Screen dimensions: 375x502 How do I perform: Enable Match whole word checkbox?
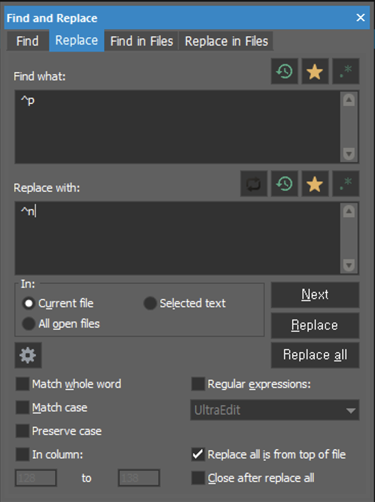click(x=22, y=384)
